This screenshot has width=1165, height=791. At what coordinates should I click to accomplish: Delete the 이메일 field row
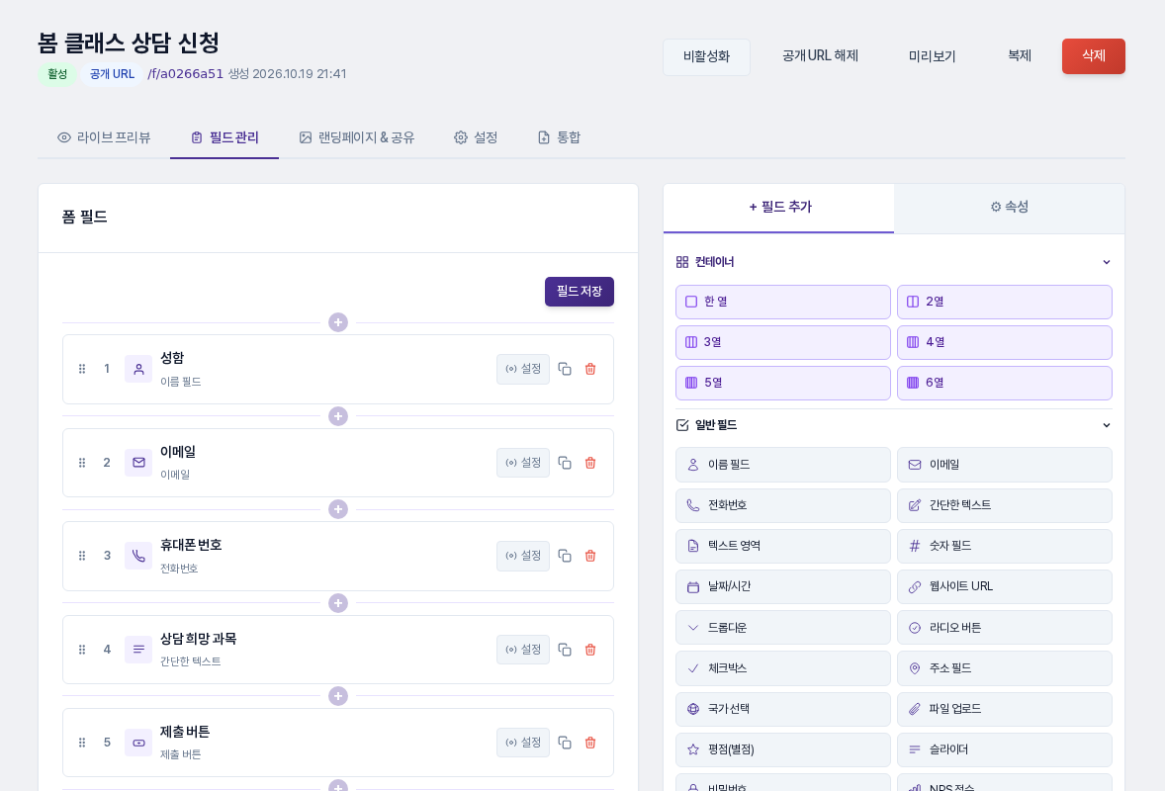[x=590, y=463]
